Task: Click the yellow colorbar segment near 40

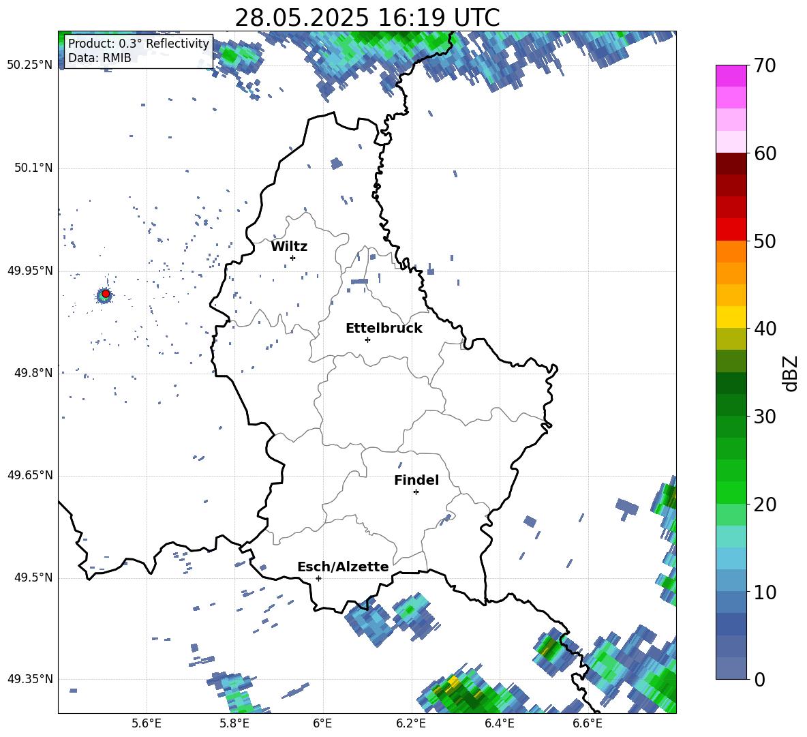Action: tap(731, 318)
